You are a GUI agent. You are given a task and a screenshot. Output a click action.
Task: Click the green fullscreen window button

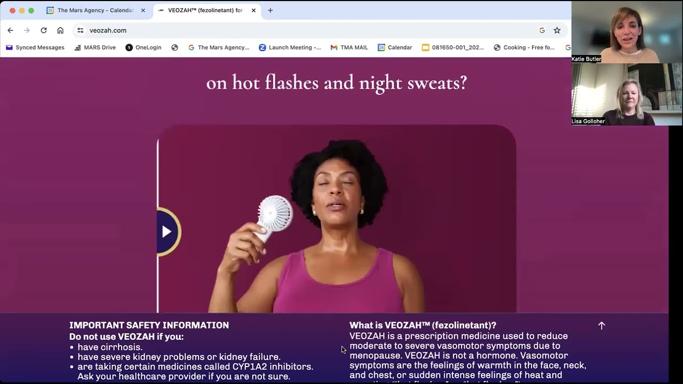click(31, 10)
